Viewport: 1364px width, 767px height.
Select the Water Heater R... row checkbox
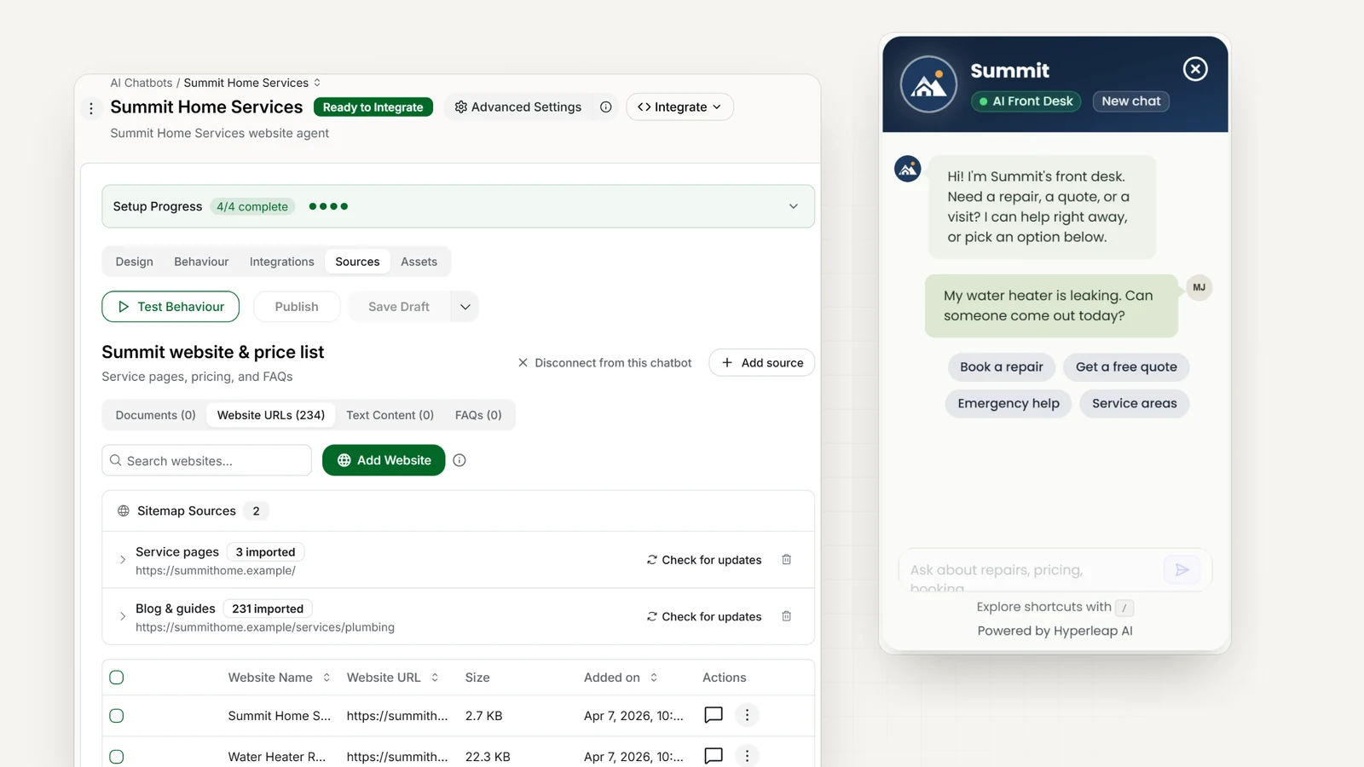[x=117, y=757]
